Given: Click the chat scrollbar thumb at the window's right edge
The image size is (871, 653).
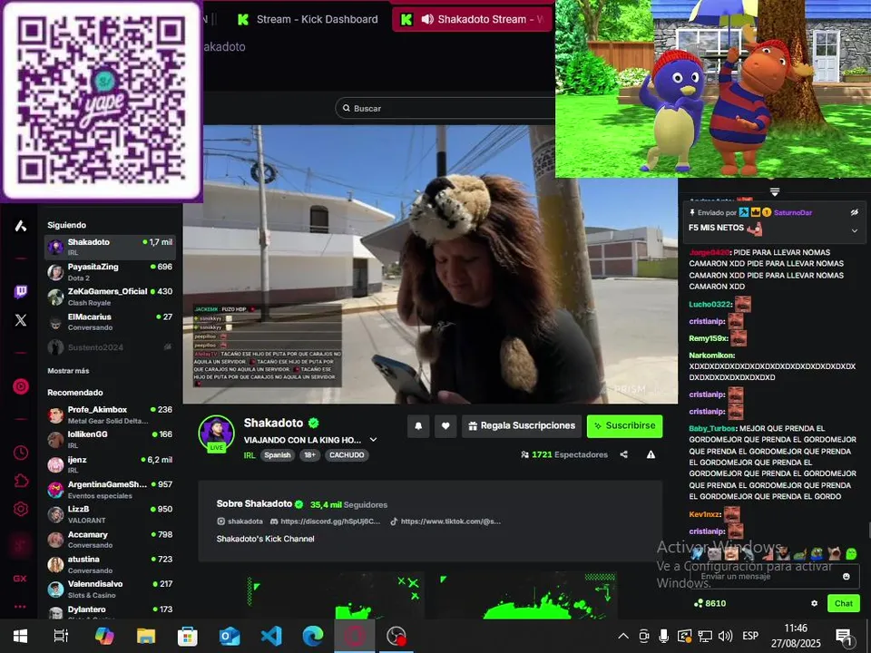Looking at the screenshot, I should [869, 530].
